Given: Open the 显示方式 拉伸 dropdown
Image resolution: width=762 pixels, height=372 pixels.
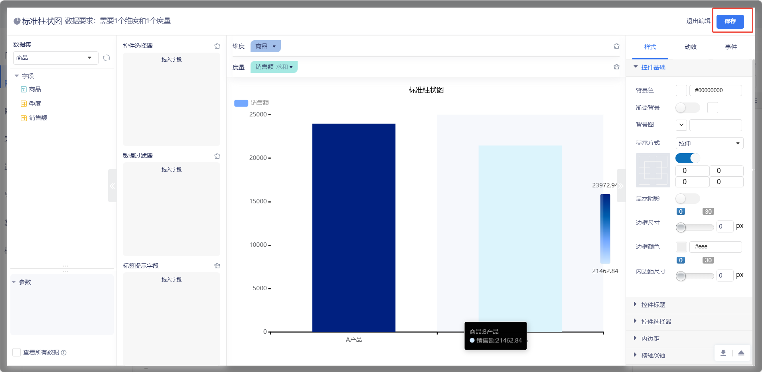Looking at the screenshot, I should tap(709, 143).
